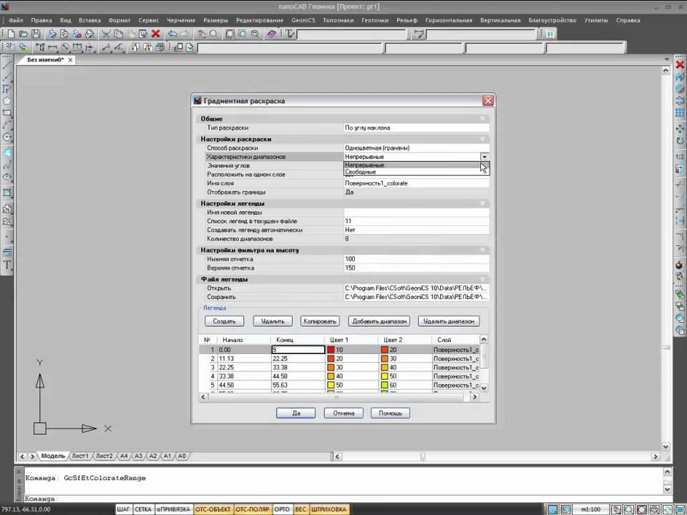Toggle ОТС-ОБЪЕКТ tracking
This screenshot has height=515, width=687.
pos(213,509)
